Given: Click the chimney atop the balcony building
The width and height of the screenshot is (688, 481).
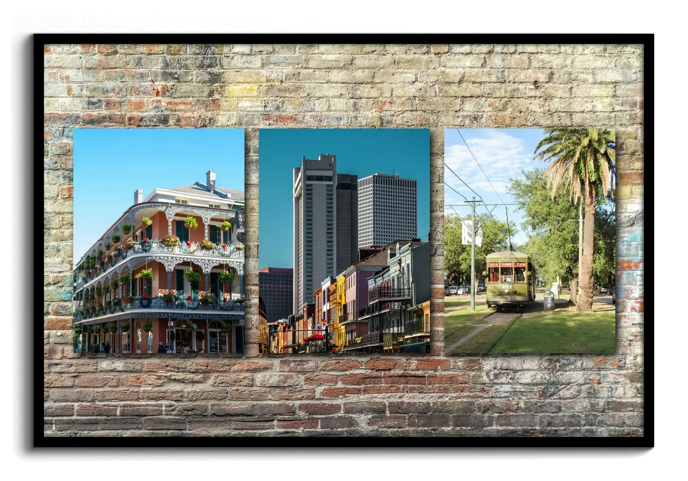Looking at the screenshot, I should [211, 180].
